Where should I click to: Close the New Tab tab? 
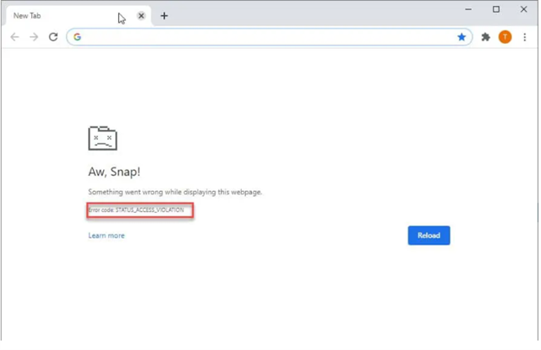[141, 16]
